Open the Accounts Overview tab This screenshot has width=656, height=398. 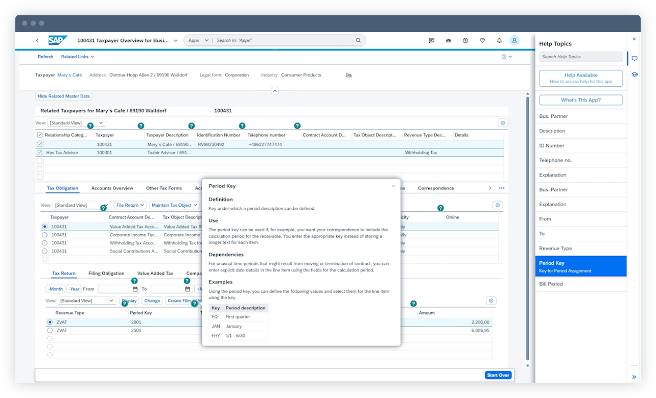click(112, 188)
